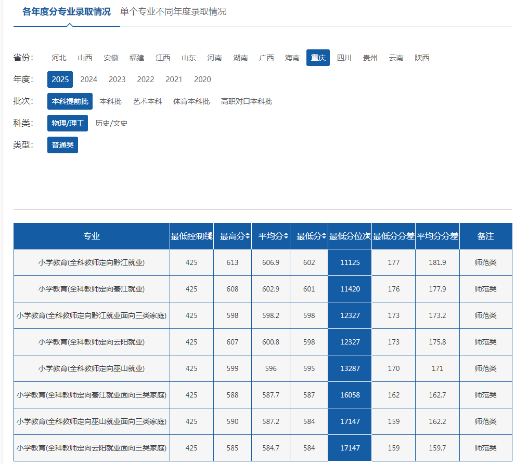
Task: Click the 平均分 sort arrows icon
Action: tap(286, 236)
